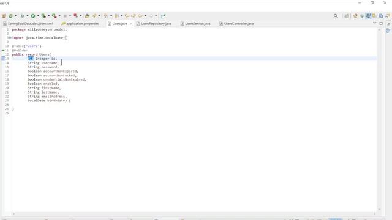The height and width of the screenshot is (220, 392).
Task: Close the Users.java tab
Action: point(131,24)
